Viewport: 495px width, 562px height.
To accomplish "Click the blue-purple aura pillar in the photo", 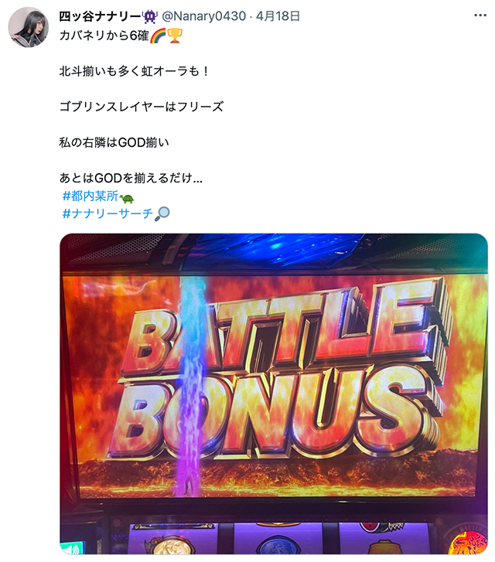I will point(191,385).
